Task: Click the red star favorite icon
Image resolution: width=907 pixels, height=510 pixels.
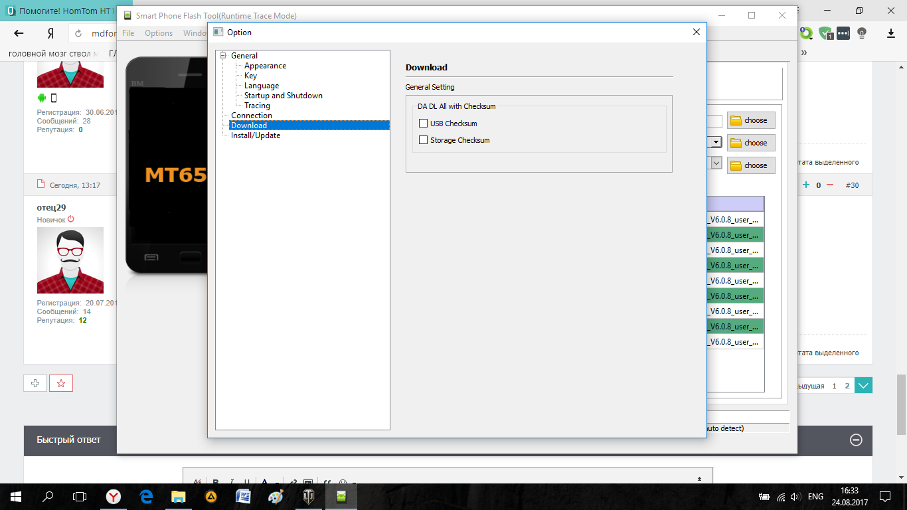Action: (61, 383)
